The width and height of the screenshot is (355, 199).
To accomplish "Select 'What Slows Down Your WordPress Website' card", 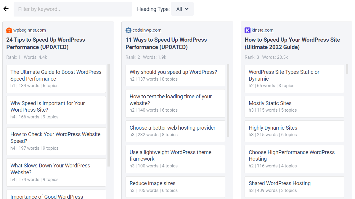I will [56, 172].
